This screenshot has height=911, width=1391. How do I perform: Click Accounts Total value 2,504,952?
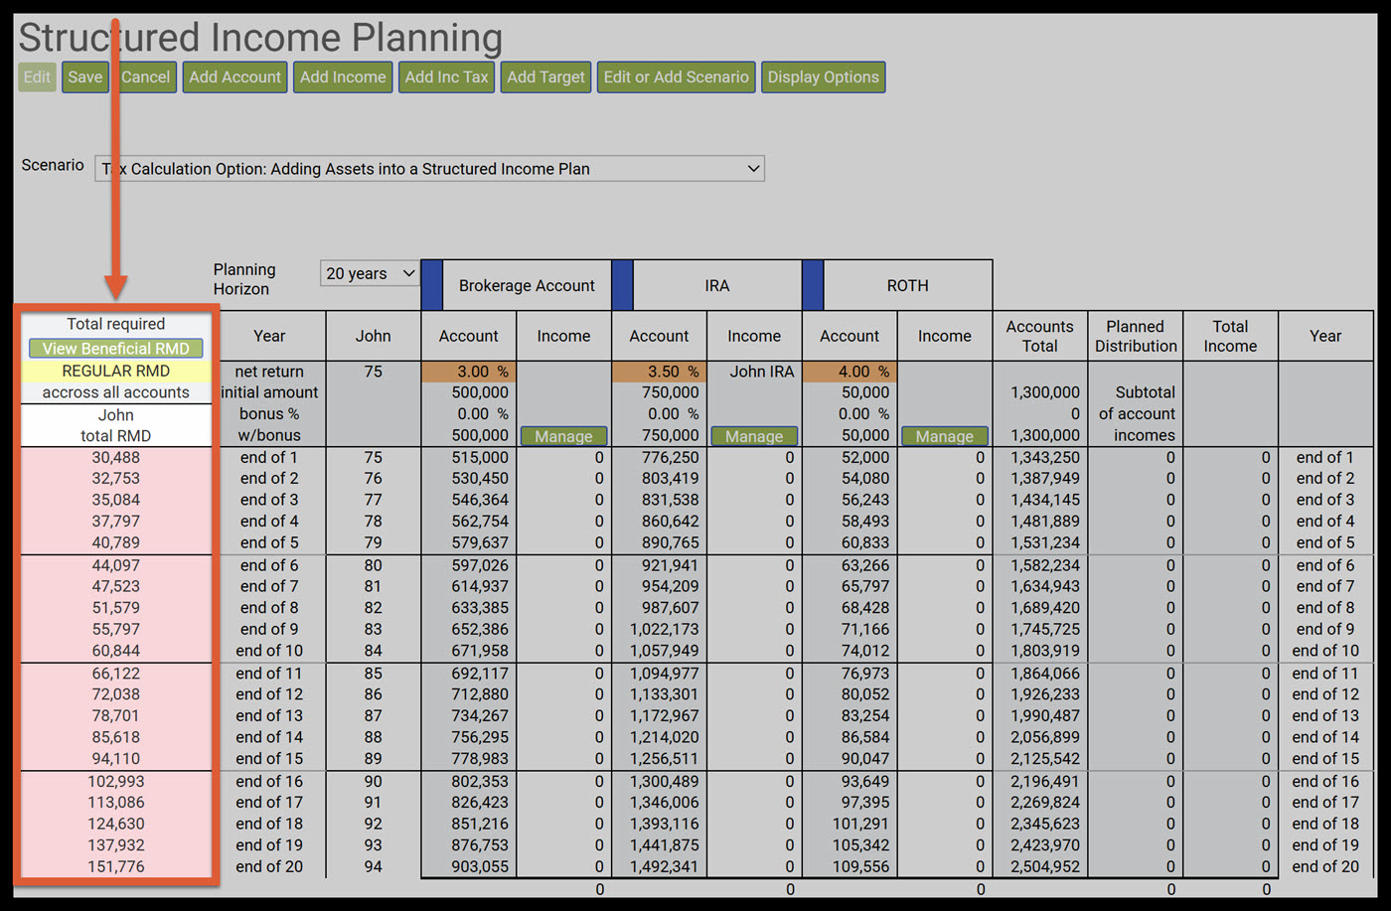[x=1045, y=867]
